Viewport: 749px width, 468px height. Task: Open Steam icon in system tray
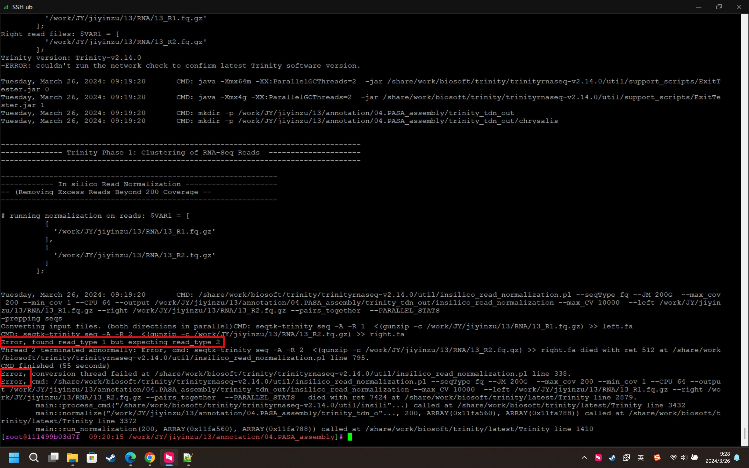612,457
